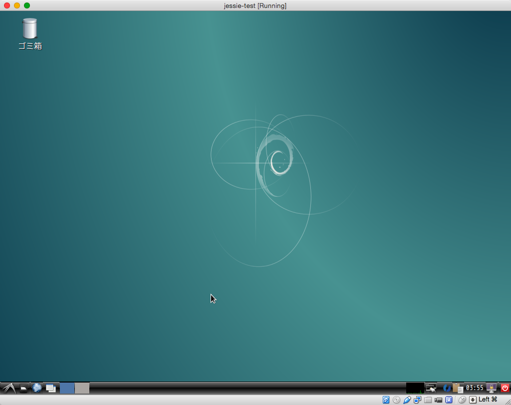Image resolution: width=511 pixels, height=405 pixels.
Task: Click the VirtualBox video capture indicator
Action: point(438,400)
